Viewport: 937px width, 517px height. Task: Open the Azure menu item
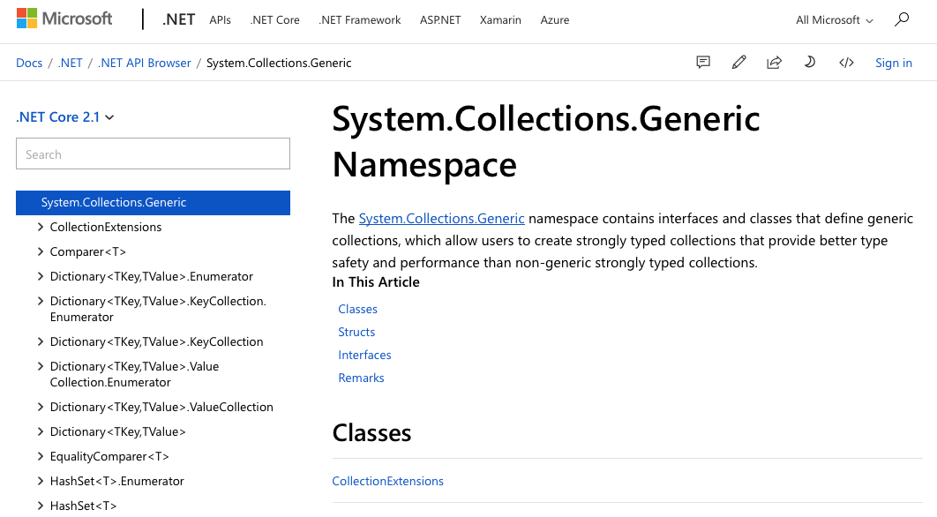click(555, 19)
